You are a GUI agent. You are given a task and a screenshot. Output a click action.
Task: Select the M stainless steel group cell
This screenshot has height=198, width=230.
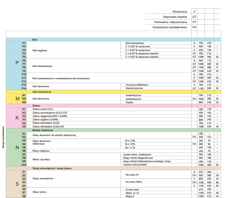(14, 99)
